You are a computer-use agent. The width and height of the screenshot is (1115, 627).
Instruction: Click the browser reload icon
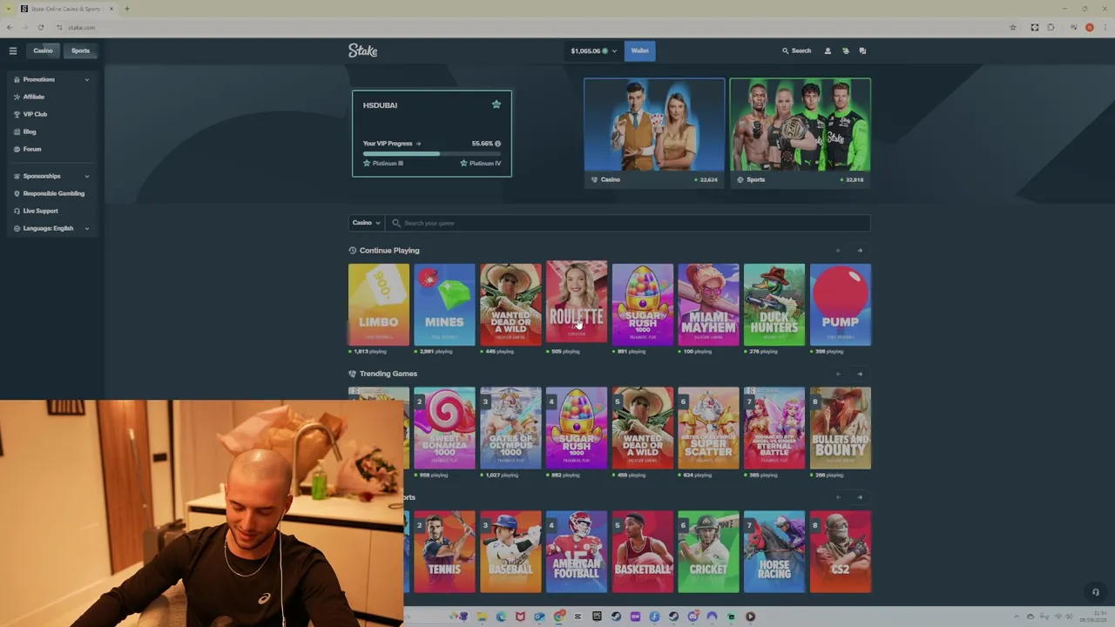40,27
